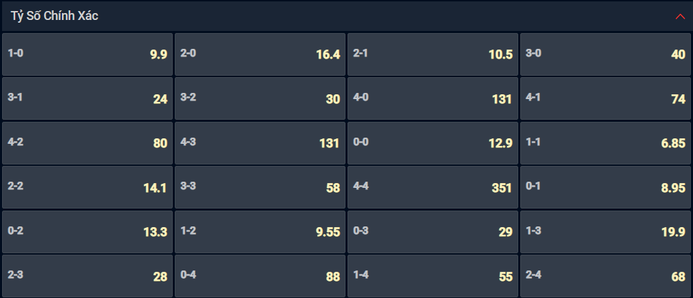Choose the 4-0 score at odds 131
The width and height of the screenshot is (693, 298).
(433, 98)
